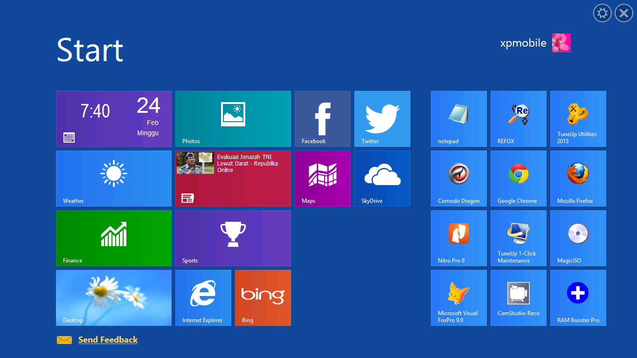Screen dimensions: 637x358
Task: Open settings gear icon
Action: (602, 13)
